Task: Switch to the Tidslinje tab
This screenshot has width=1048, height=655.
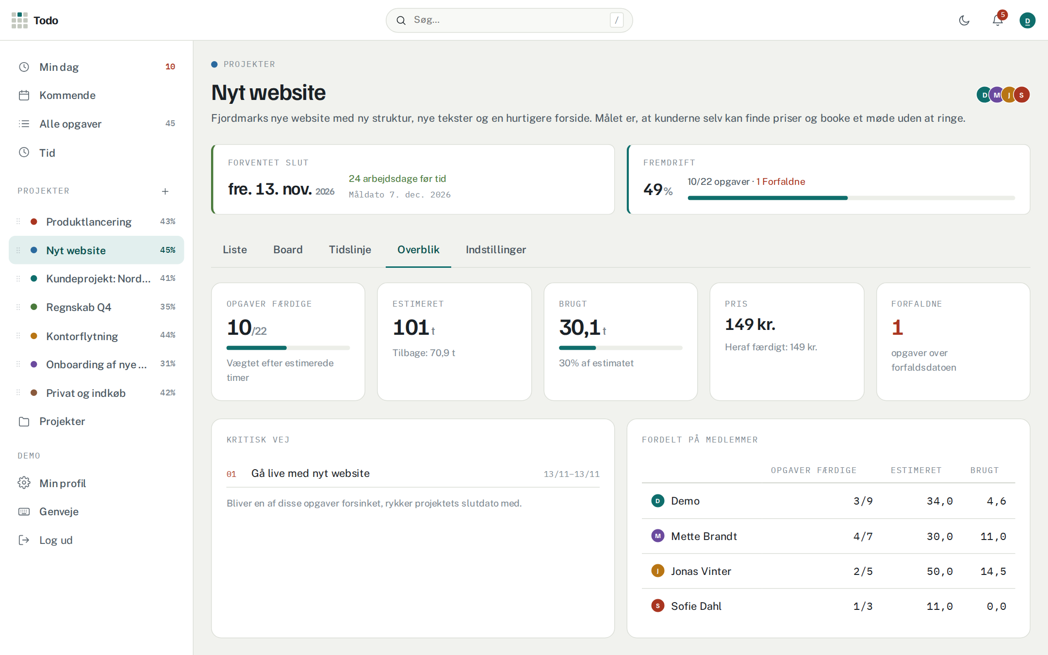Action: tap(350, 249)
